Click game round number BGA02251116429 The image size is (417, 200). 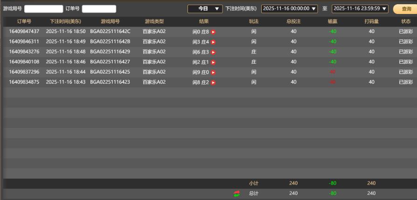110,52
